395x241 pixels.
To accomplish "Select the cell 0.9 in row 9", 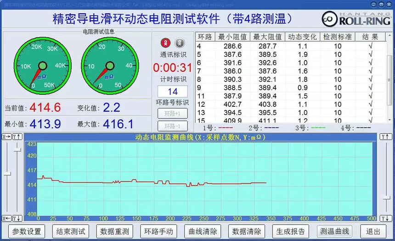I will (x=303, y=88).
